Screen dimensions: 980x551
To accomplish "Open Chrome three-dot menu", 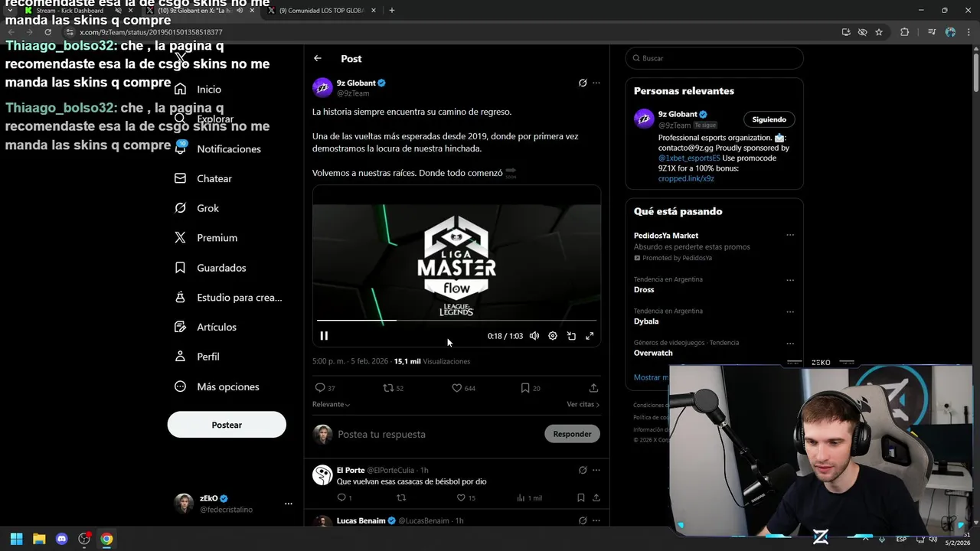I will [x=970, y=32].
